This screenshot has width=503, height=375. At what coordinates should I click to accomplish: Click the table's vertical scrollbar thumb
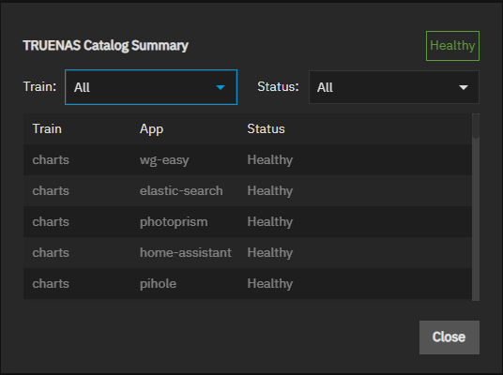click(476, 126)
